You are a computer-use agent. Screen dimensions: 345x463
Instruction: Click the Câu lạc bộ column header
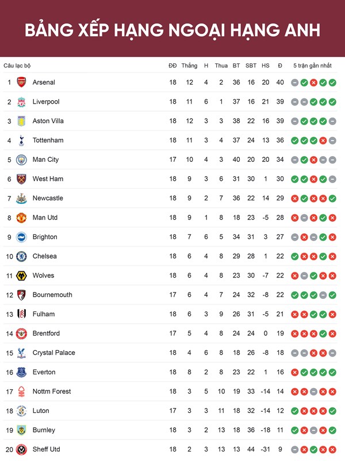click(x=17, y=66)
